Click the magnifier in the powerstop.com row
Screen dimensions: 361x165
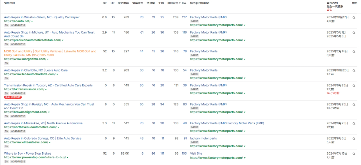click(x=354, y=154)
